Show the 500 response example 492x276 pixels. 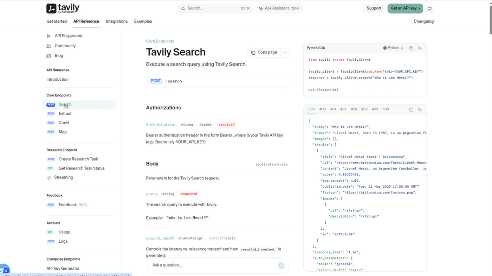point(386,109)
